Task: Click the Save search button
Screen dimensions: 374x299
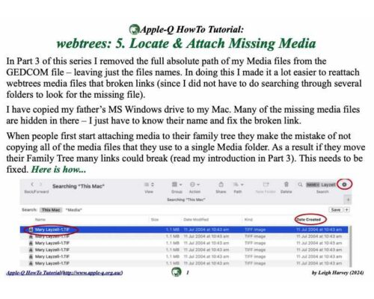Action: tap(336, 210)
